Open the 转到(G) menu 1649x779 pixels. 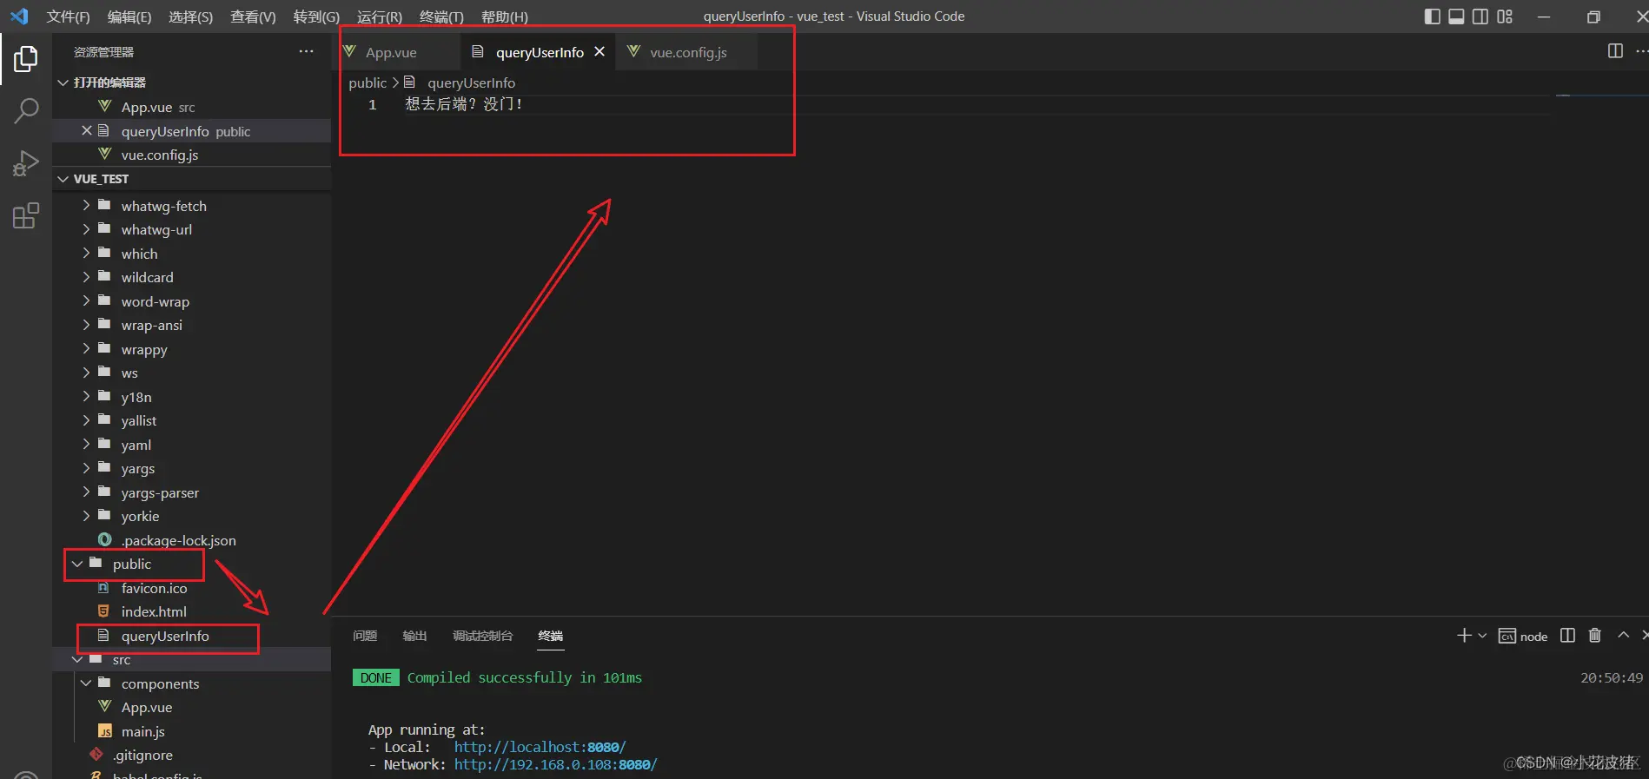coord(316,17)
